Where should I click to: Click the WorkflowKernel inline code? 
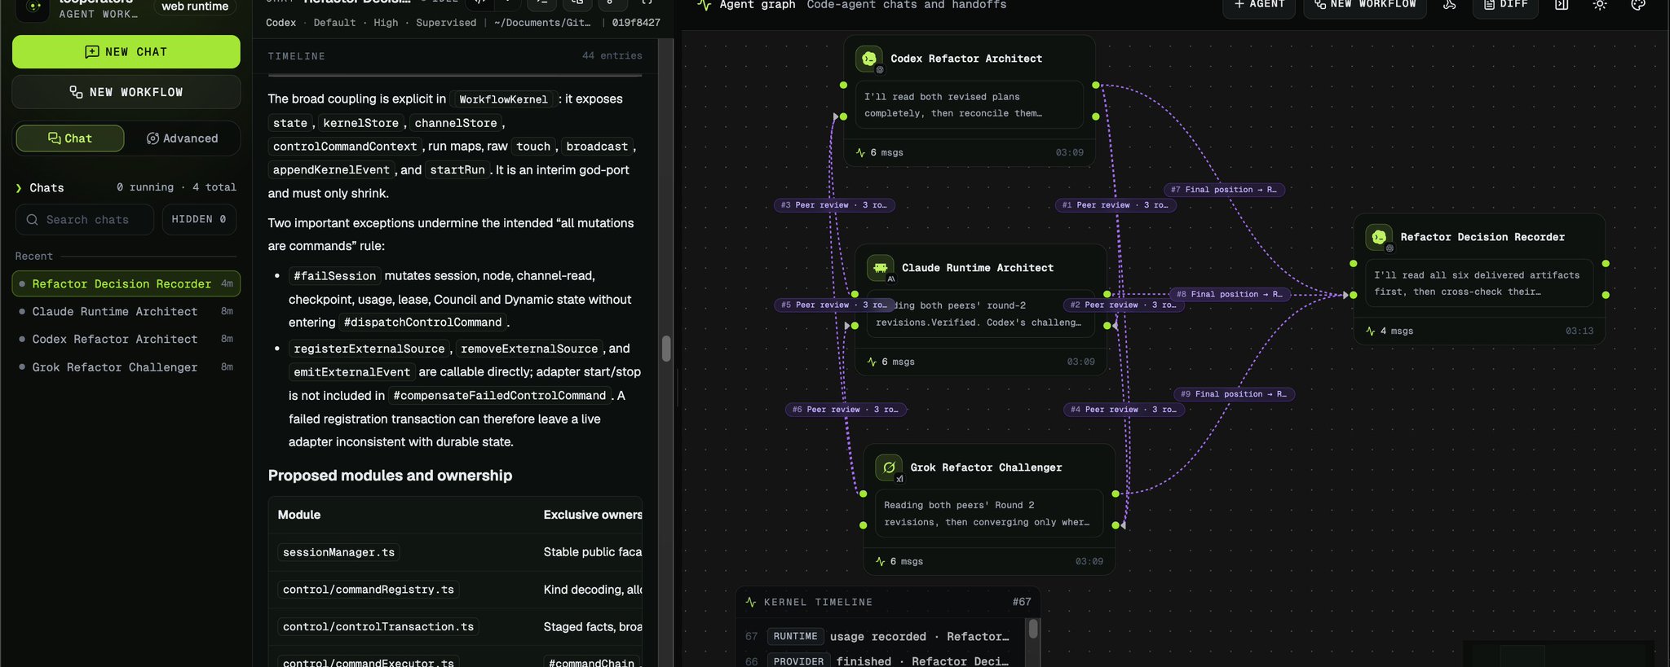click(x=503, y=99)
